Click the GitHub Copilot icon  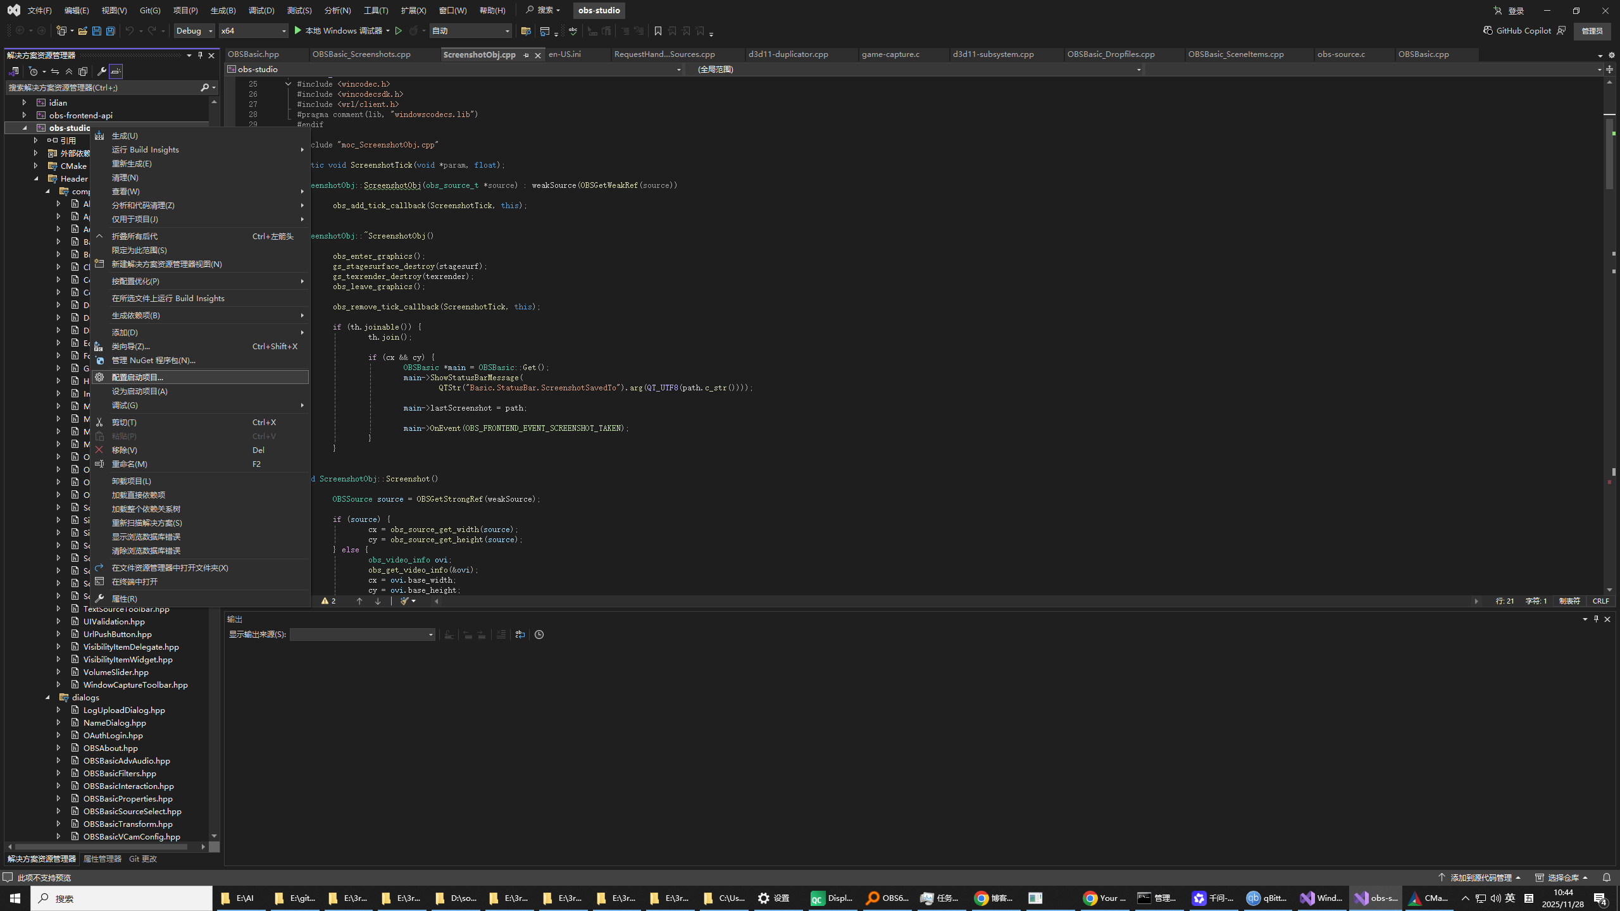pos(1488,30)
